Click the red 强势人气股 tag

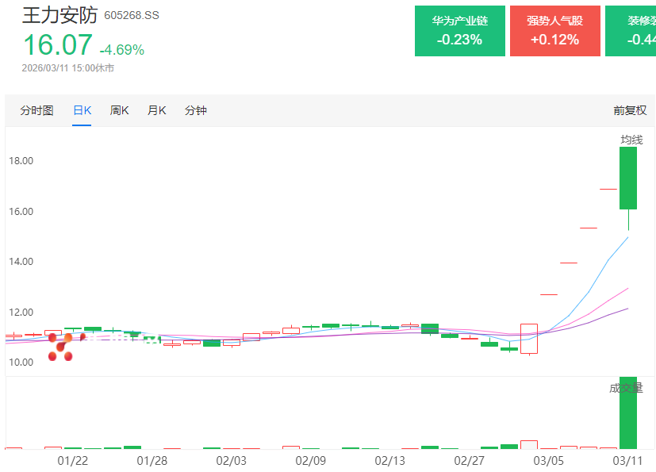click(554, 31)
